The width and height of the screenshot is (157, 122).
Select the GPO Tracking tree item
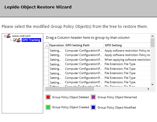pos(31,40)
